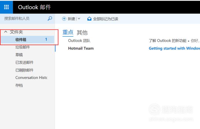Screen dimensions: 200x129
Task: Click the inbox unread count 1
Action: pyautogui.click(x=46, y=39)
